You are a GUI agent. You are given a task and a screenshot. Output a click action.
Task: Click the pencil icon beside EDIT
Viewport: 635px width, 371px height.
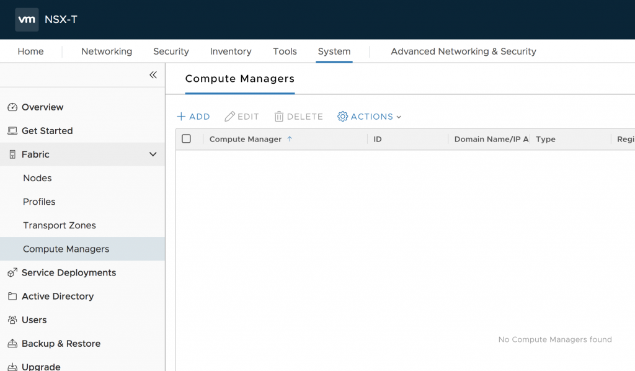coord(229,117)
